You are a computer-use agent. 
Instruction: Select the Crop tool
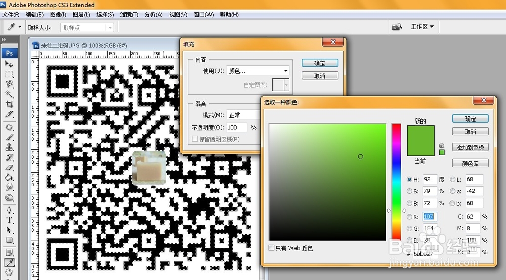pyautogui.click(x=9, y=104)
